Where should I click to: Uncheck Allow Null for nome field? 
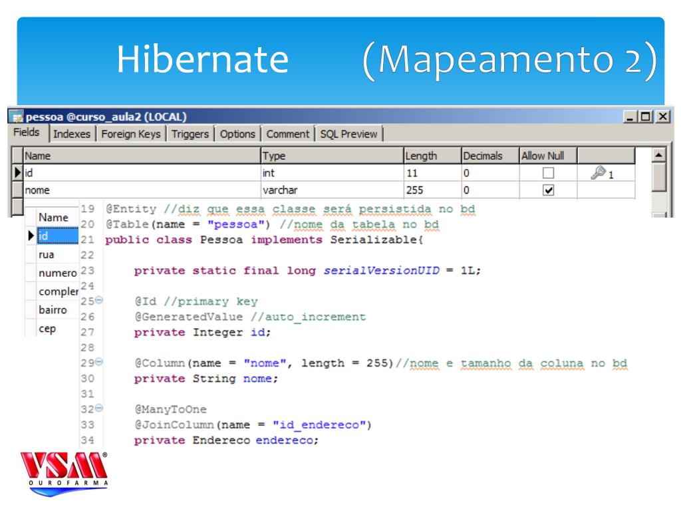pos(549,190)
